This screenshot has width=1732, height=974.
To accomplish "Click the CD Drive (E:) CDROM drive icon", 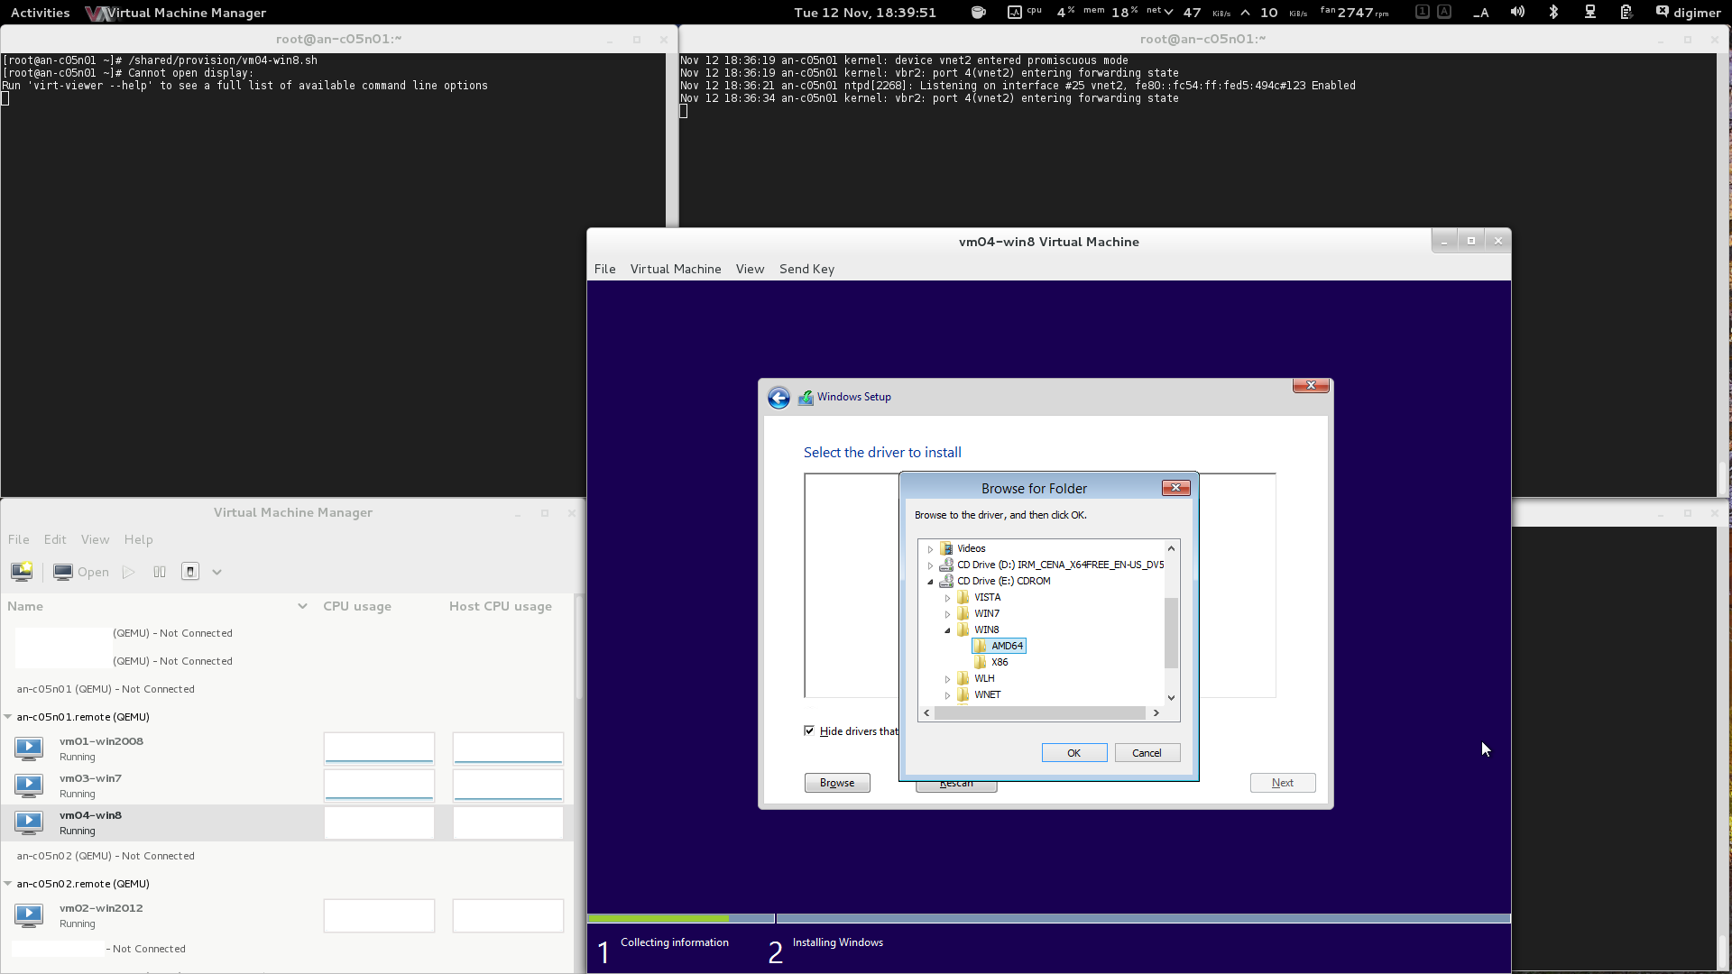I will (946, 581).
